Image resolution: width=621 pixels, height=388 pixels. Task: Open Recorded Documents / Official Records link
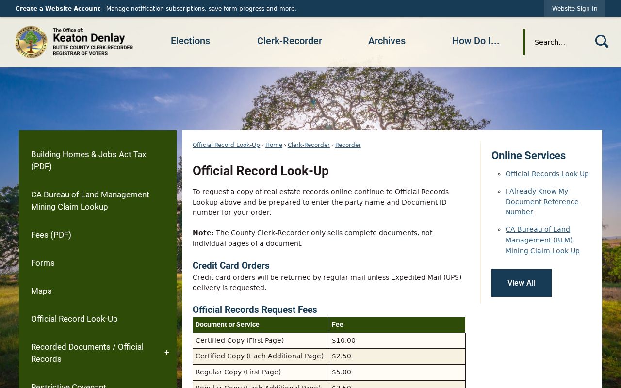pyautogui.click(x=87, y=353)
